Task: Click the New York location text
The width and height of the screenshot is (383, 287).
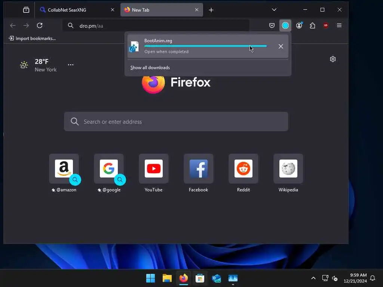Action: (x=45, y=70)
